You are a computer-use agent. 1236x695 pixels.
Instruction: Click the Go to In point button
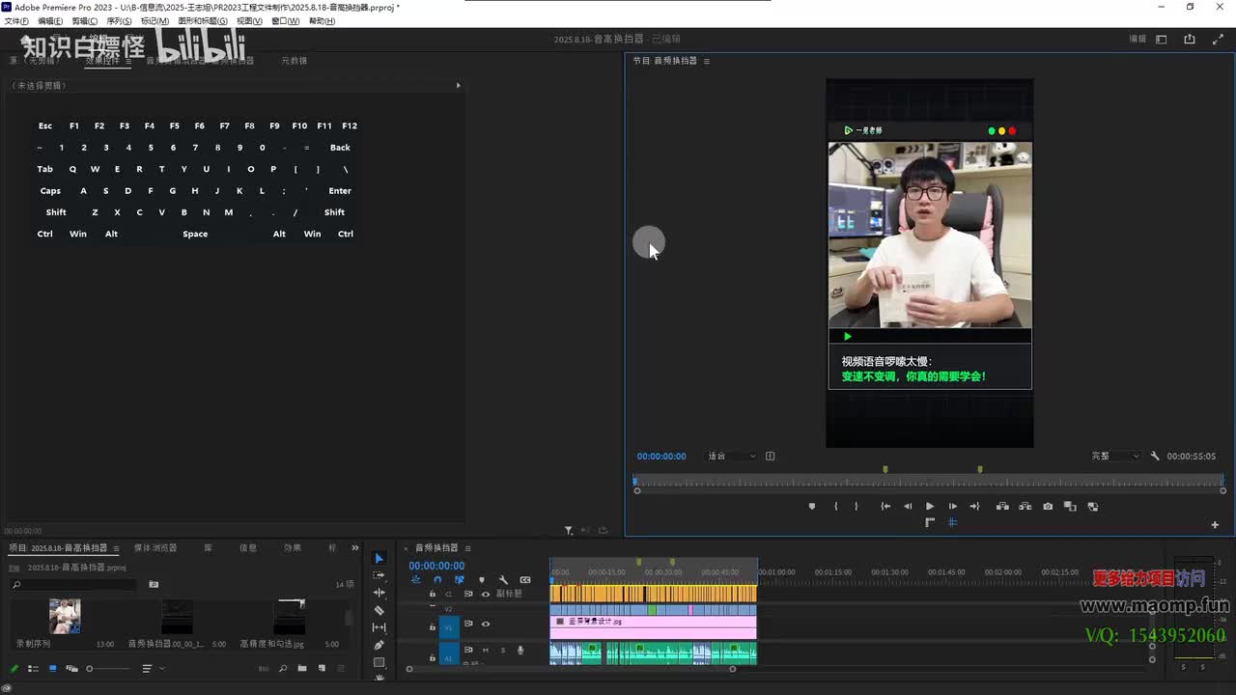coord(885,507)
